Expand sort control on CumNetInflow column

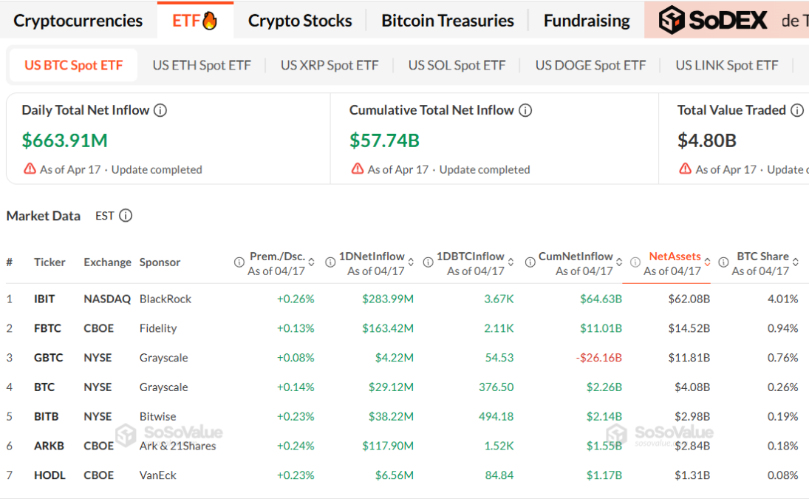[618, 261]
